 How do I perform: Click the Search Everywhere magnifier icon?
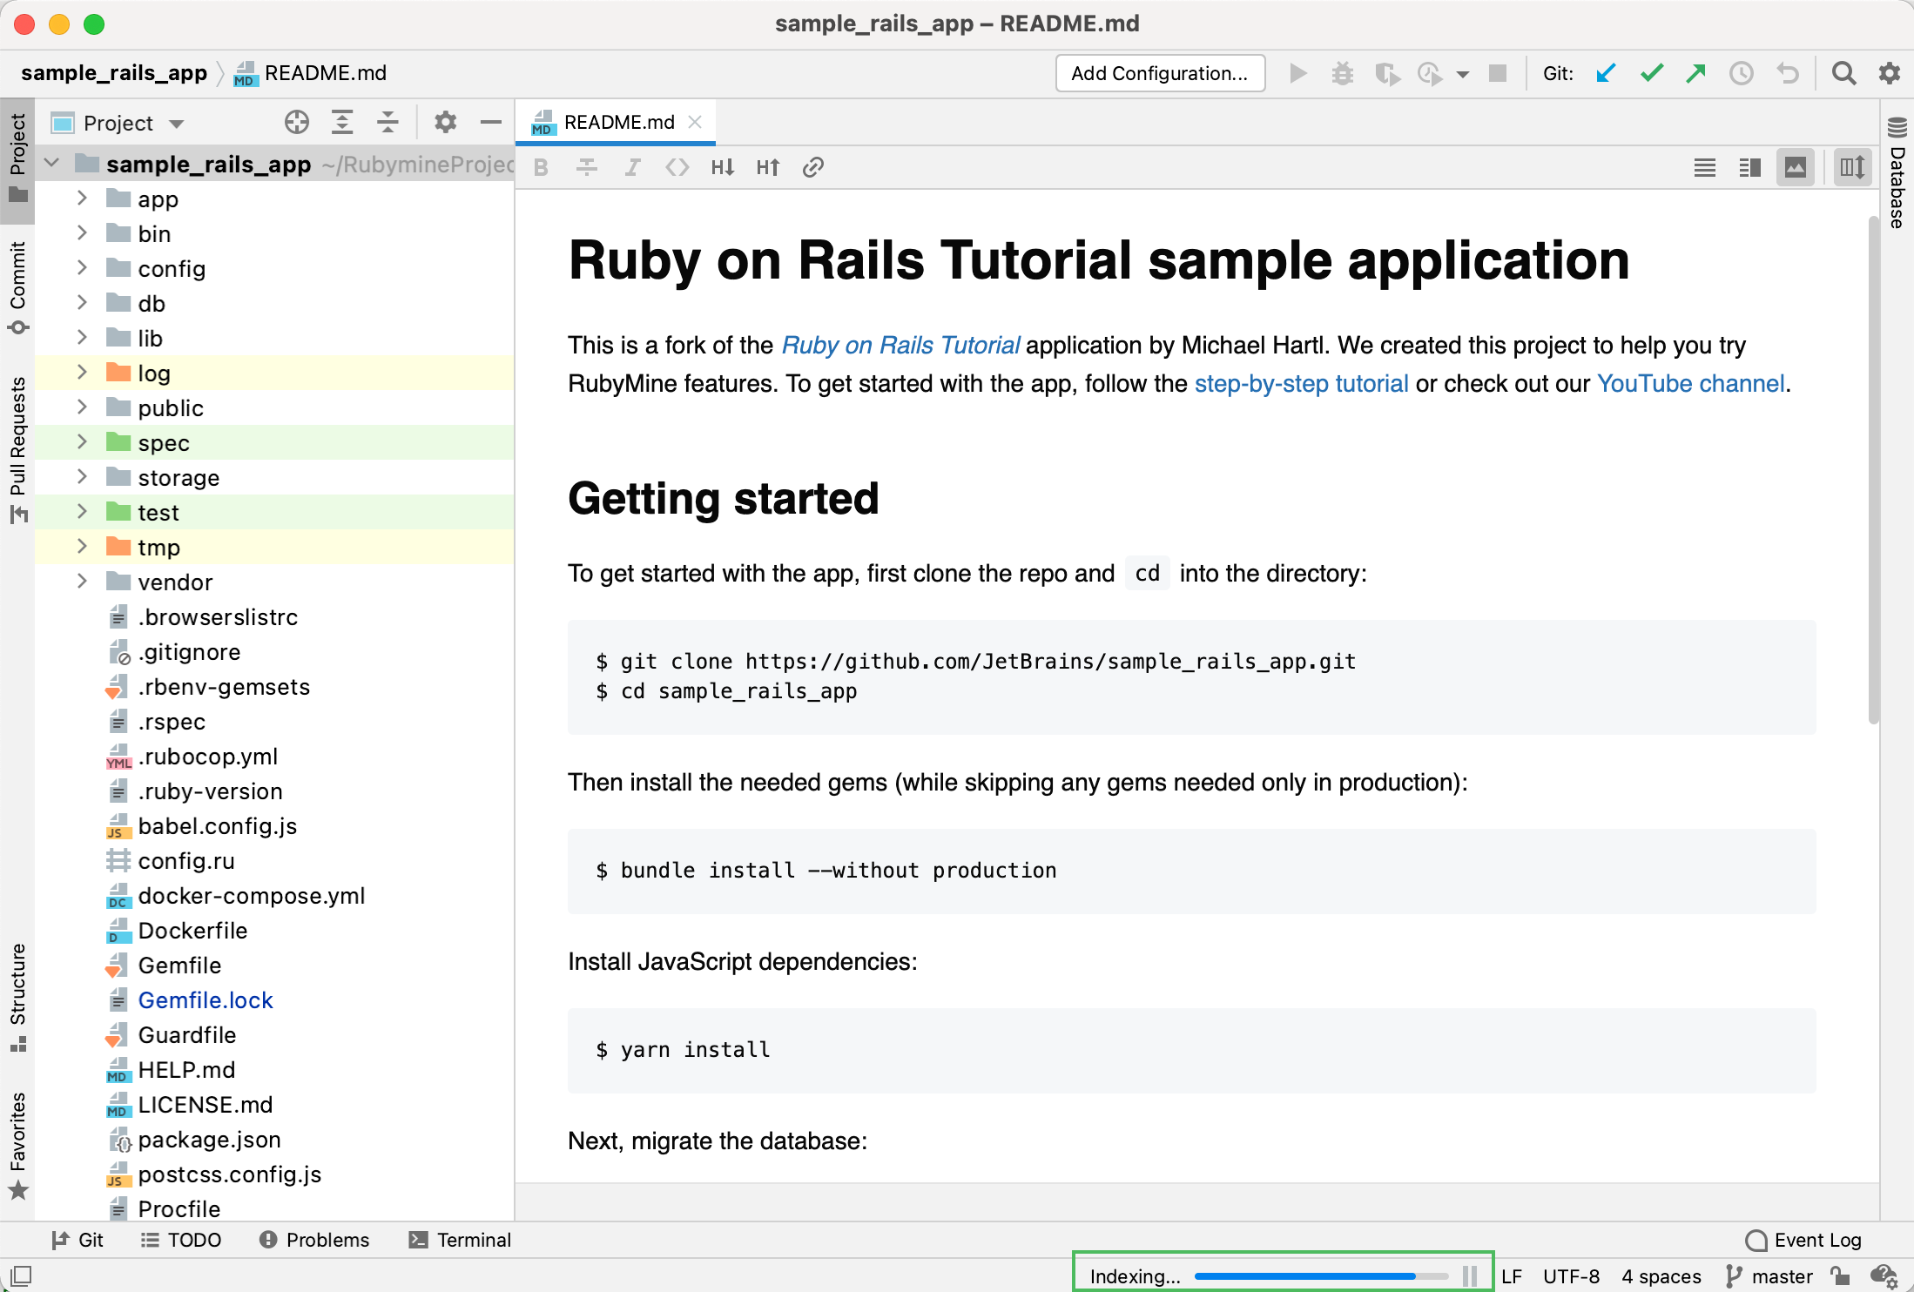point(1843,73)
